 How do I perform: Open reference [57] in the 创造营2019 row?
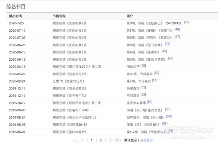click(165, 124)
